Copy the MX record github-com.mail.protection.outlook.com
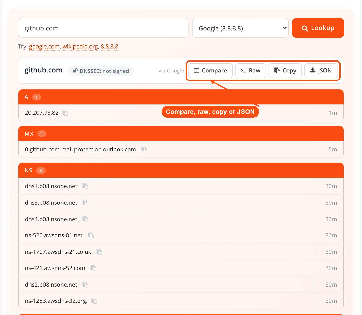Screen dimensions: 362x315 144,149
